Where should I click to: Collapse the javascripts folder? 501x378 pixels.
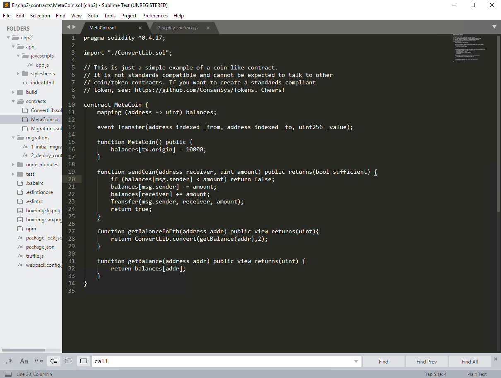(18, 56)
